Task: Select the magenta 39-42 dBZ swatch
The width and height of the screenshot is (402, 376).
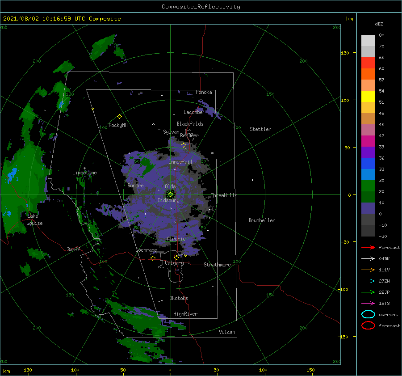Action: (x=368, y=141)
